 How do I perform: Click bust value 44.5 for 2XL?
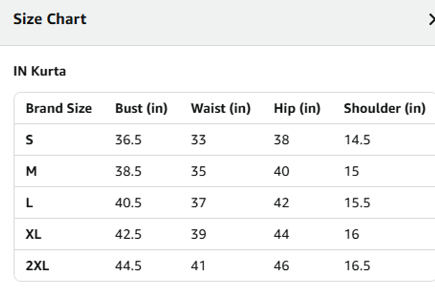(x=128, y=266)
